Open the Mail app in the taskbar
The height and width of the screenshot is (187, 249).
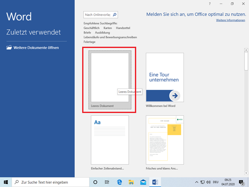143,182
